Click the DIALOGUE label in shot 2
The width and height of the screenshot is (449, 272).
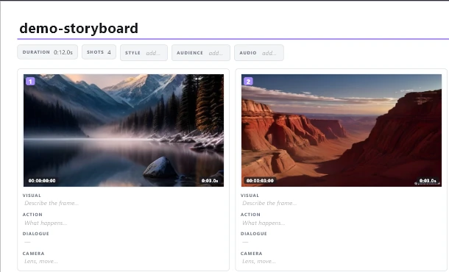coord(254,234)
